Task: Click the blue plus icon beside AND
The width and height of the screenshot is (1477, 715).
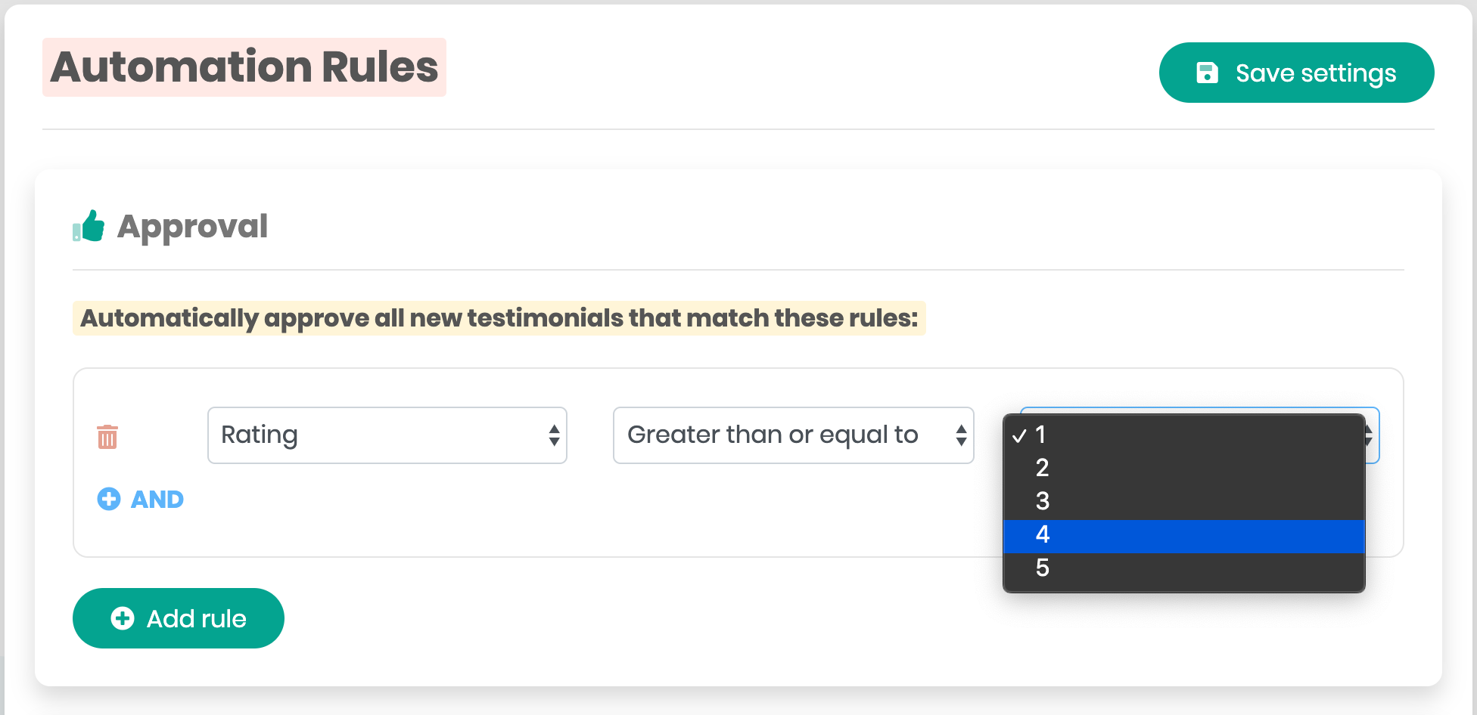Action: tap(109, 499)
